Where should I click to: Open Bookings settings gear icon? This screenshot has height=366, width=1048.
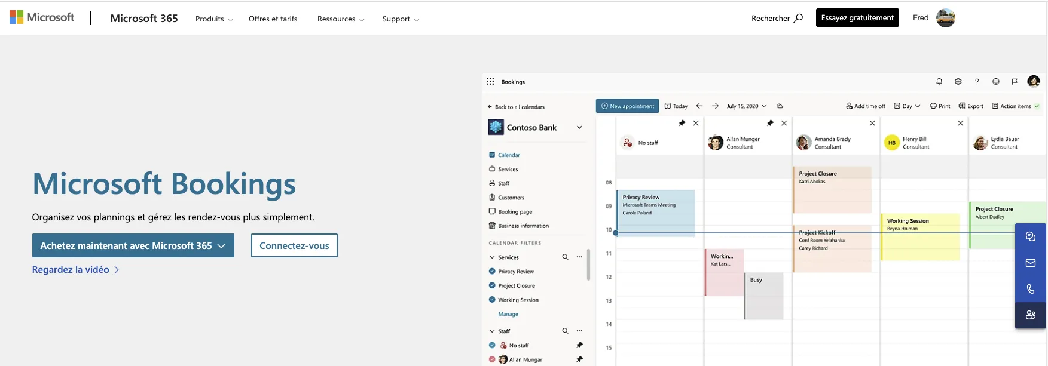click(958, 82)
